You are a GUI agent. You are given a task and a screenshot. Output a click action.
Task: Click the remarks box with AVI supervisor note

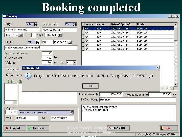[129, 113]
